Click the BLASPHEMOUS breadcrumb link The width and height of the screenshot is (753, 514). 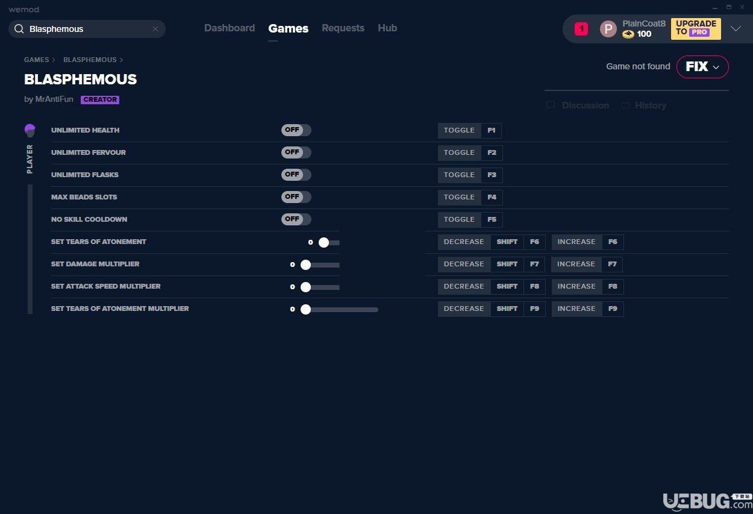(x=90, y=60)
